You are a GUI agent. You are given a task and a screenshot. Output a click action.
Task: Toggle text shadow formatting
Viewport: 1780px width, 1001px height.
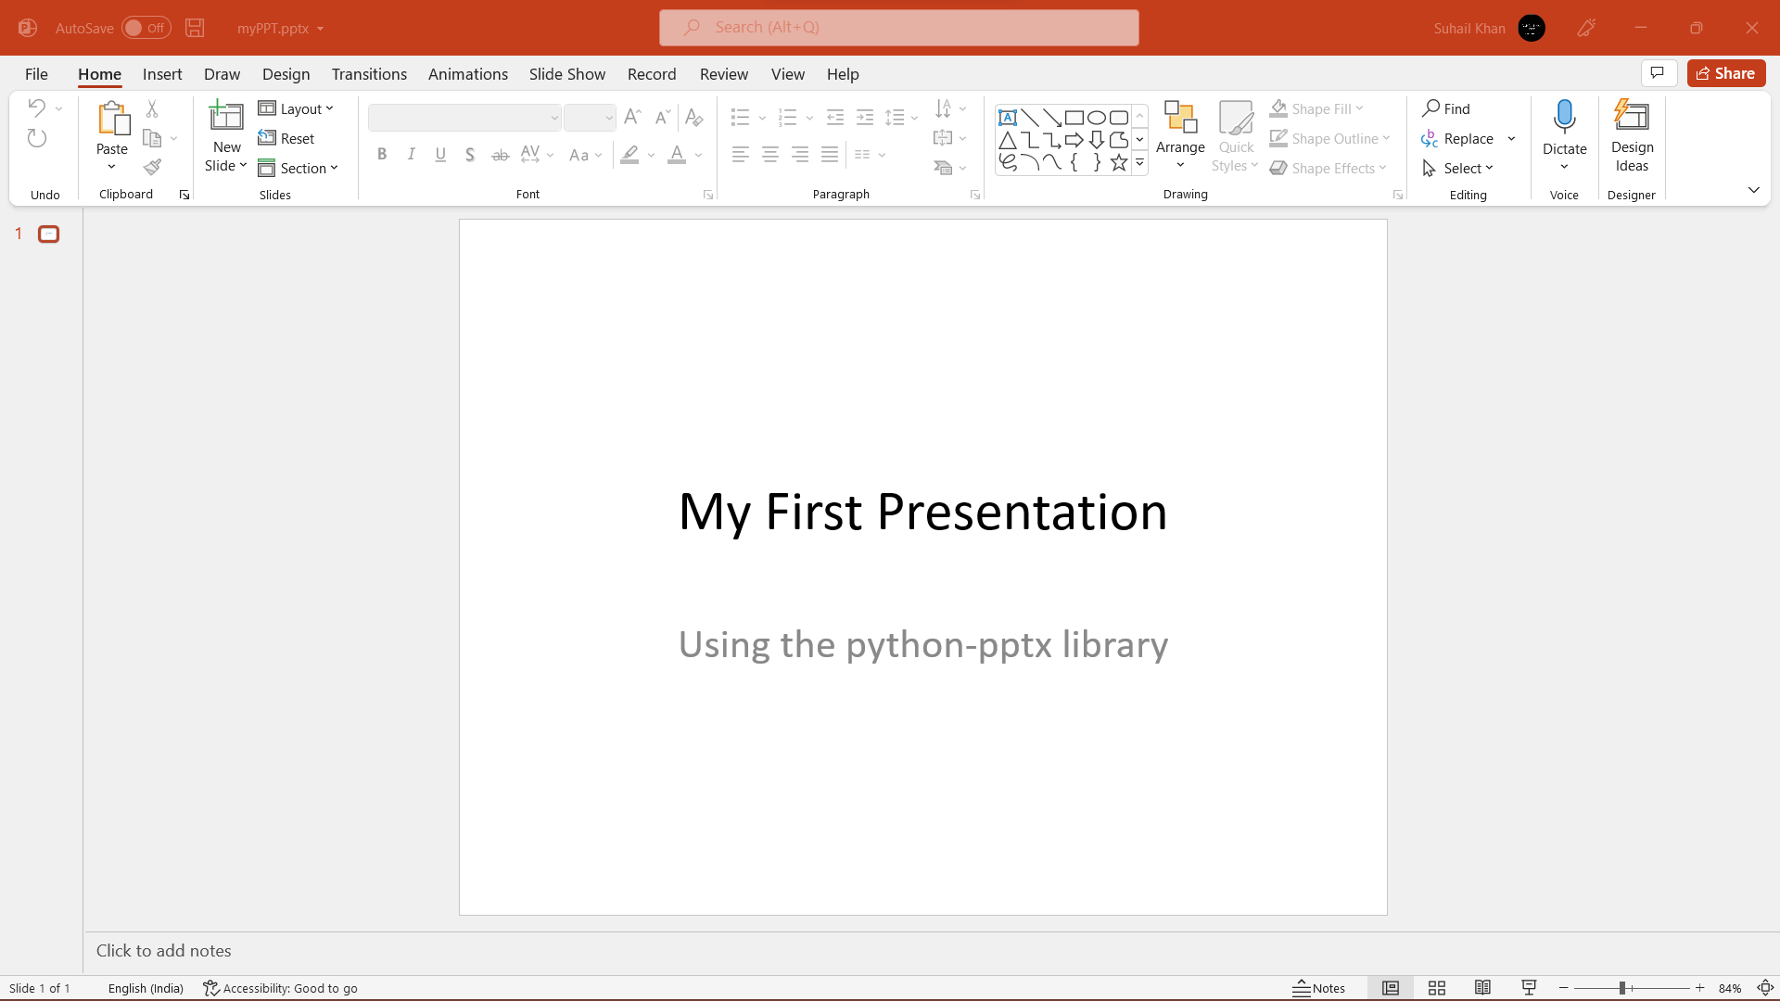click(x=469, y=155)
